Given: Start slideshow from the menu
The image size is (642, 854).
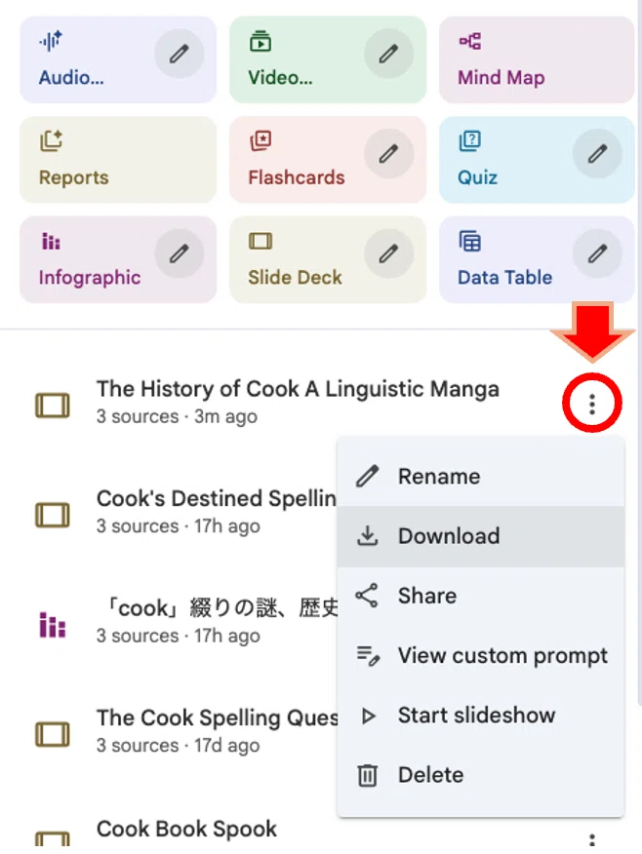Looking at the screenshot, I should pos(481,716).
